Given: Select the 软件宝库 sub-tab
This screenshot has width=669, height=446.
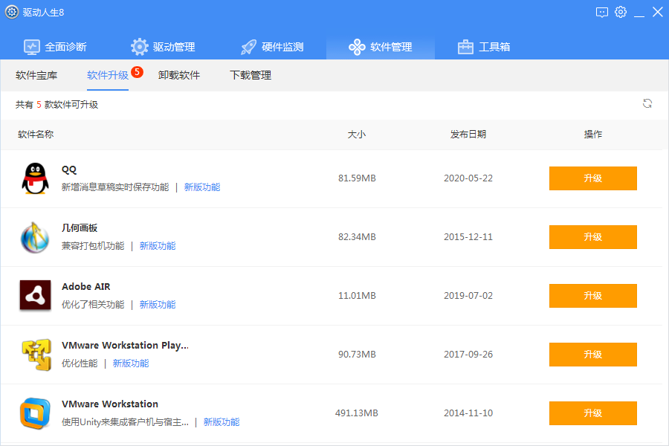Looking at the screenshot, I should pos(36,75).
